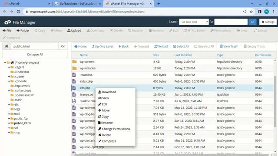Click the Copy toolbar button
Image resolution: width=278 pixels, height=156 pixels.
[x=40, y=30]
